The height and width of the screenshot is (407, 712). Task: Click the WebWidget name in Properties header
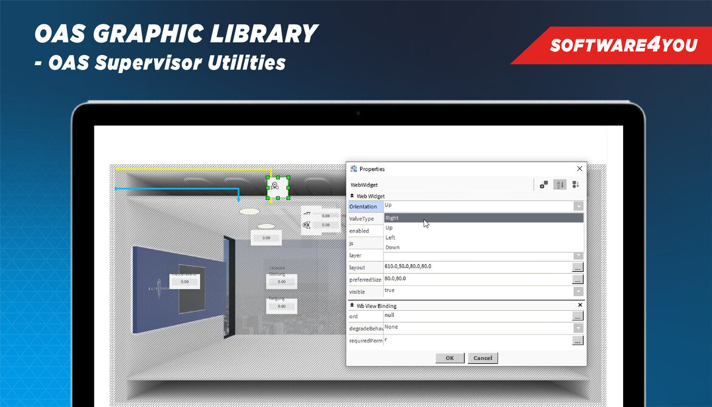click(364, 185)
